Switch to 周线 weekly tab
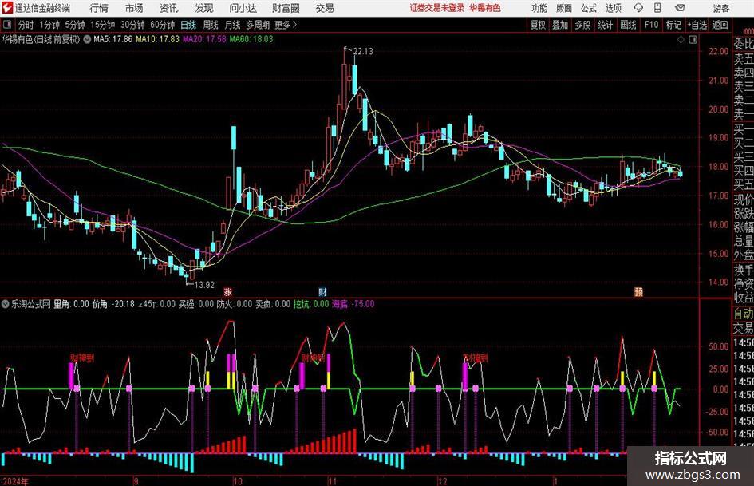This screenshot has height=486, width=754. coord(211,25)
